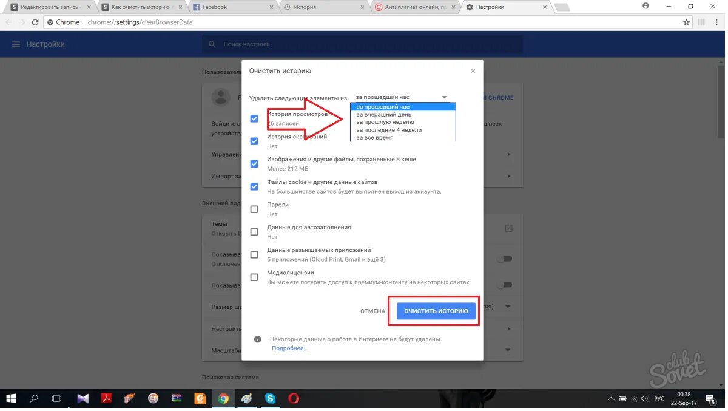Select option за все время

[403, 138]
